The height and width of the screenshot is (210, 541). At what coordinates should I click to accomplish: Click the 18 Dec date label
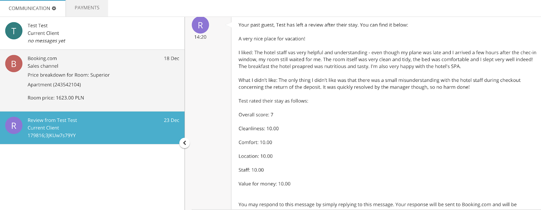(x=171, y=59)
